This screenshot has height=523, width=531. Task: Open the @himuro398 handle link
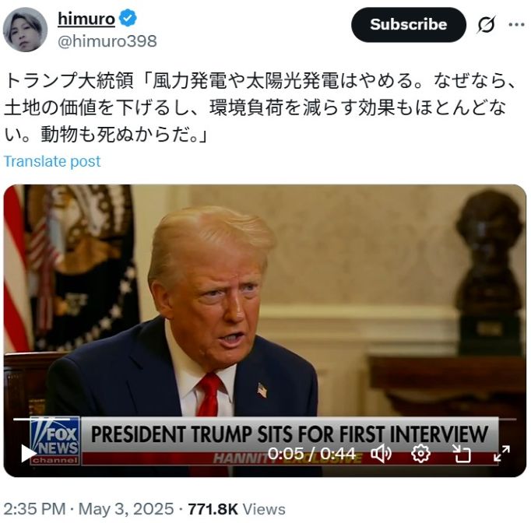click(x=107, y=41)
